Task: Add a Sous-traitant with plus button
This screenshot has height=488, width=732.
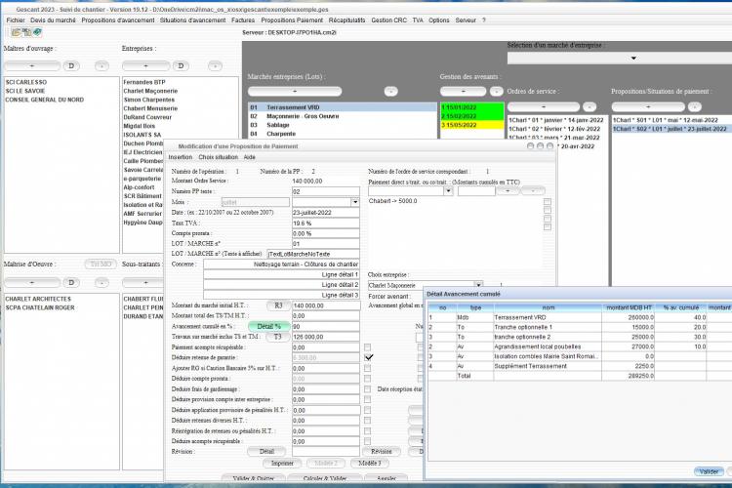Action: (x=143, y=282)
